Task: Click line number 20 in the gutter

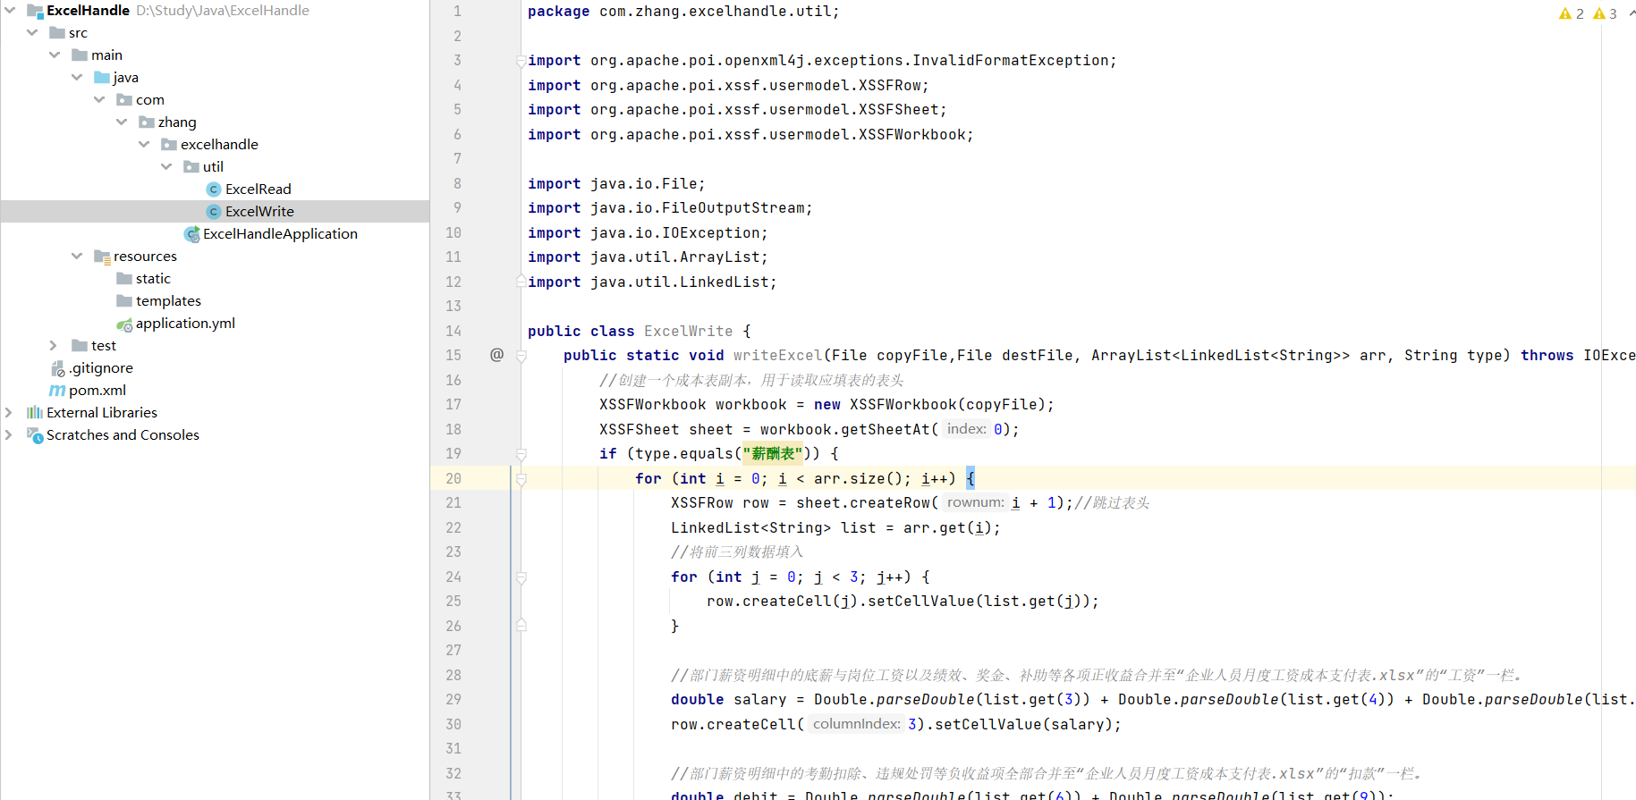Action: click(x=454, y=478)
